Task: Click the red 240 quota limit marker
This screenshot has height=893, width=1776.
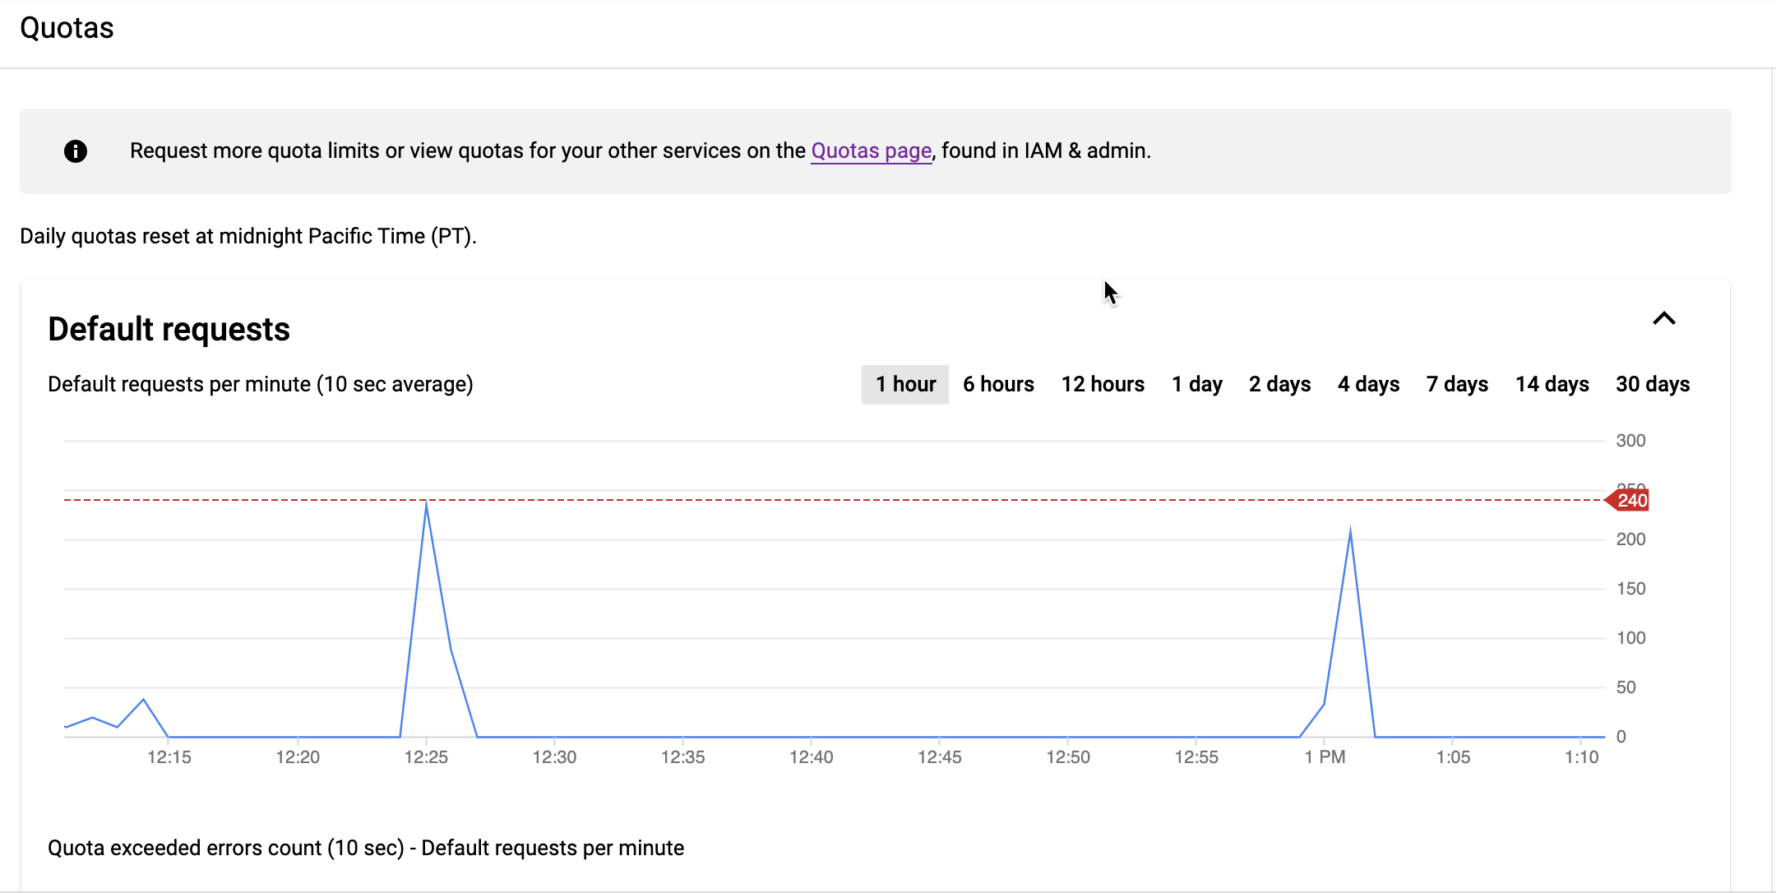Action: tap(1629, 500)
